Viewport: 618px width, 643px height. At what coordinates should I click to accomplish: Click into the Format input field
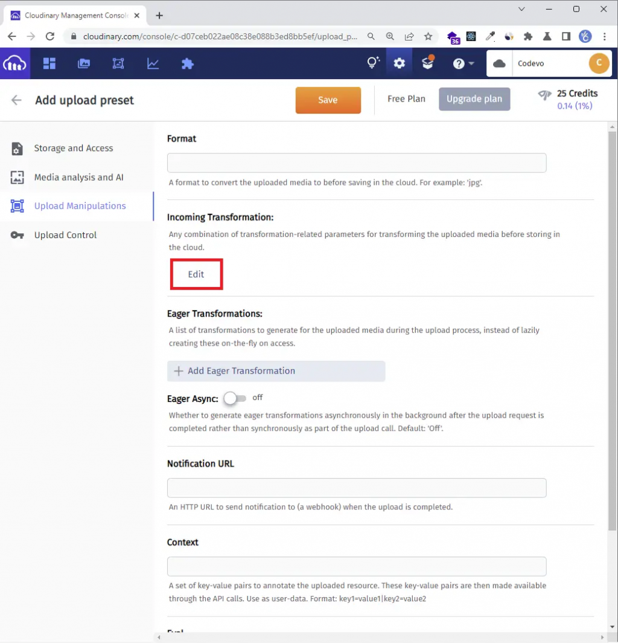tap(357, 163)
